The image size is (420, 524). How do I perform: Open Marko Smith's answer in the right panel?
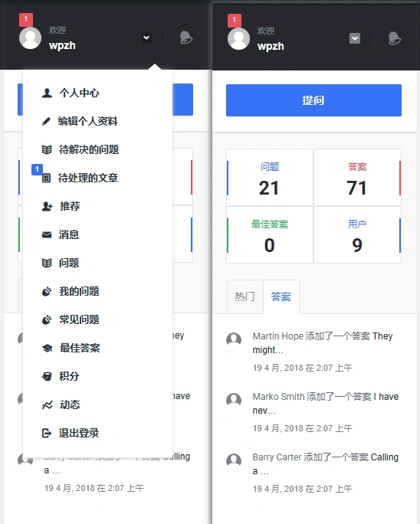coord(326,404)
